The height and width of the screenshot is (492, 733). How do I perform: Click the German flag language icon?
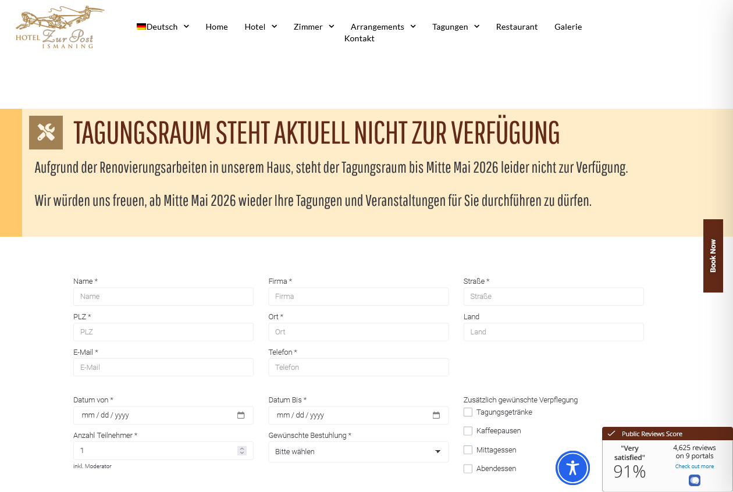point(141,27)
